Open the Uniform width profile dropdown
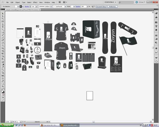This screenshot has width=159, height=127. click(51, 6)
